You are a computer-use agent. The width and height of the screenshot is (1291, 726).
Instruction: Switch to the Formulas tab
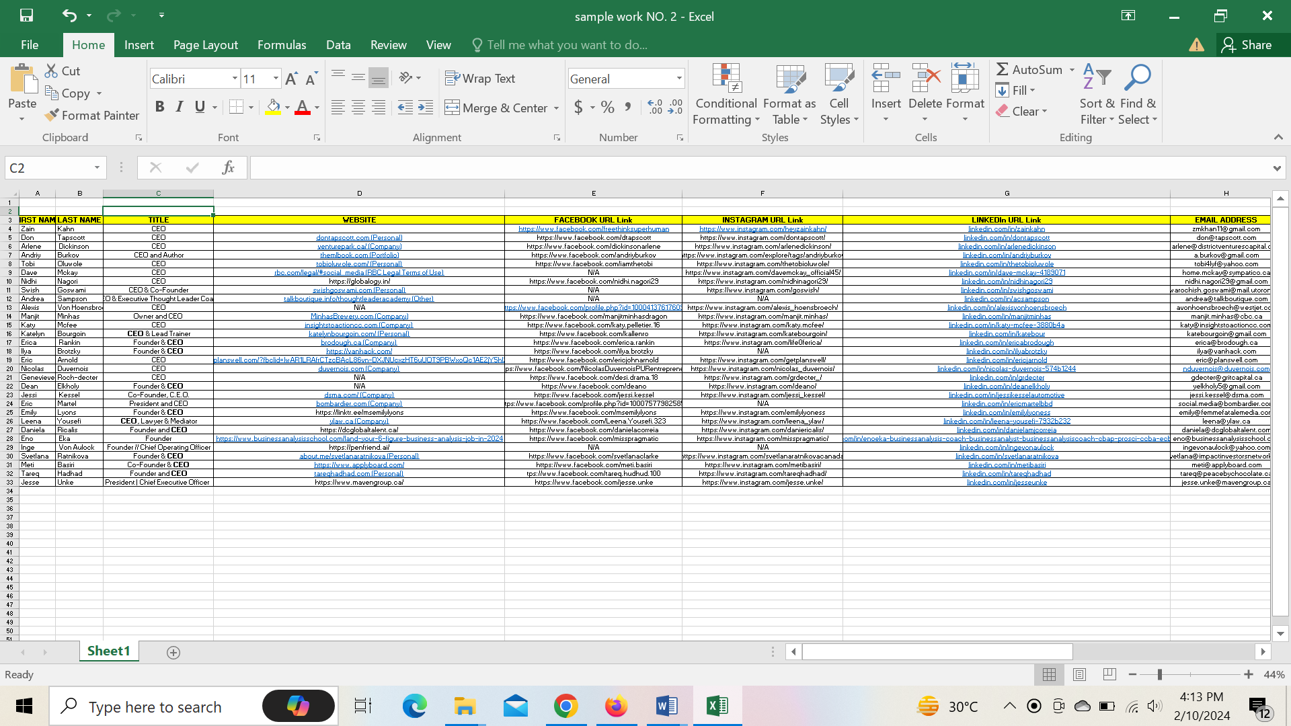[x=281, y=45]
